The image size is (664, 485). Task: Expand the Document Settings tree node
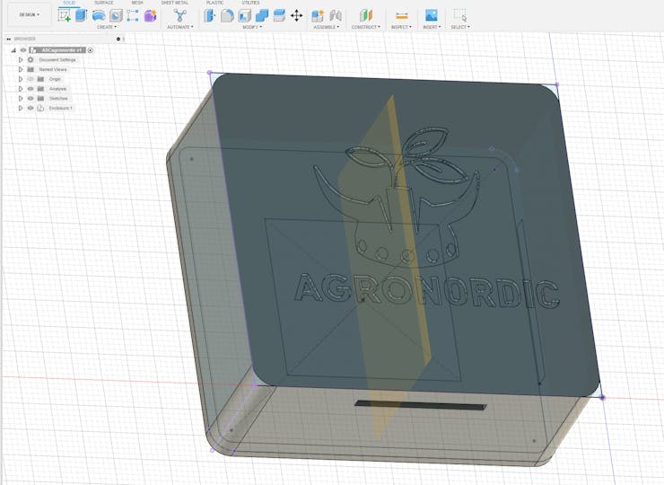(21, 59)
